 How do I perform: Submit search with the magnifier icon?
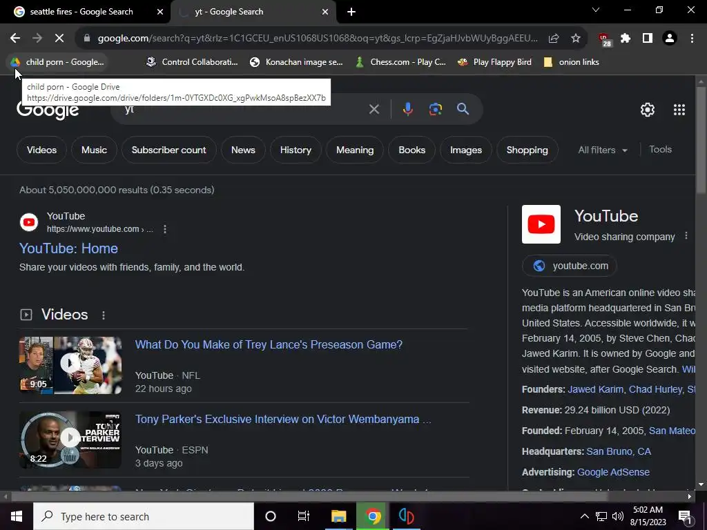point(463,108)
